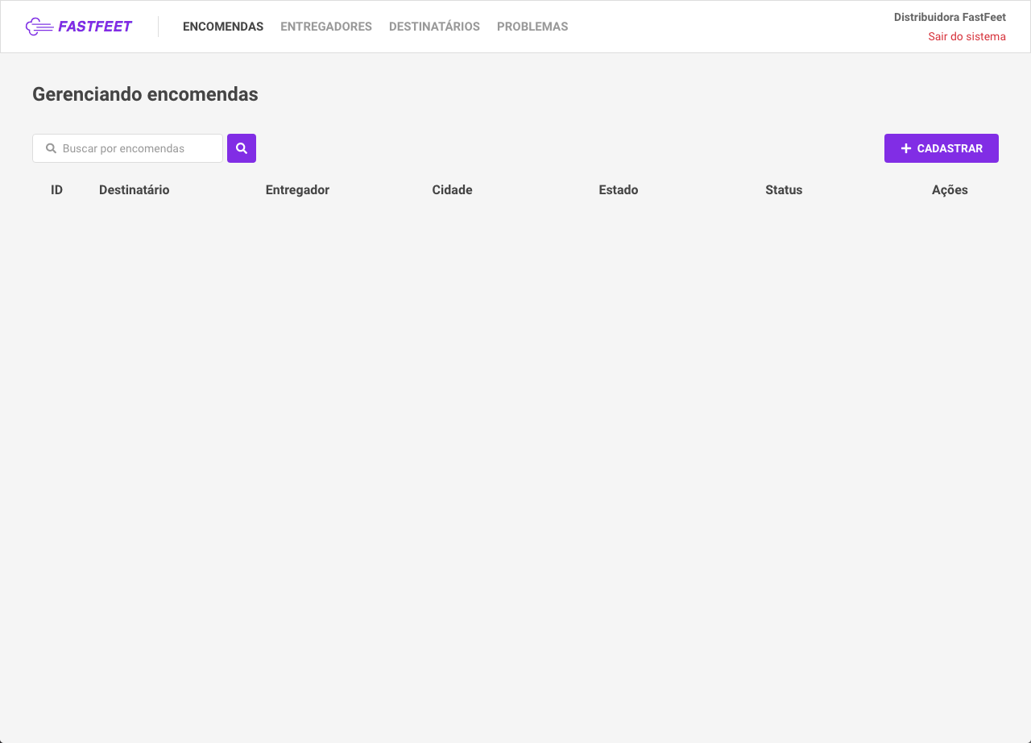Click the Gerenciando encomendas page title

[145, 94]
